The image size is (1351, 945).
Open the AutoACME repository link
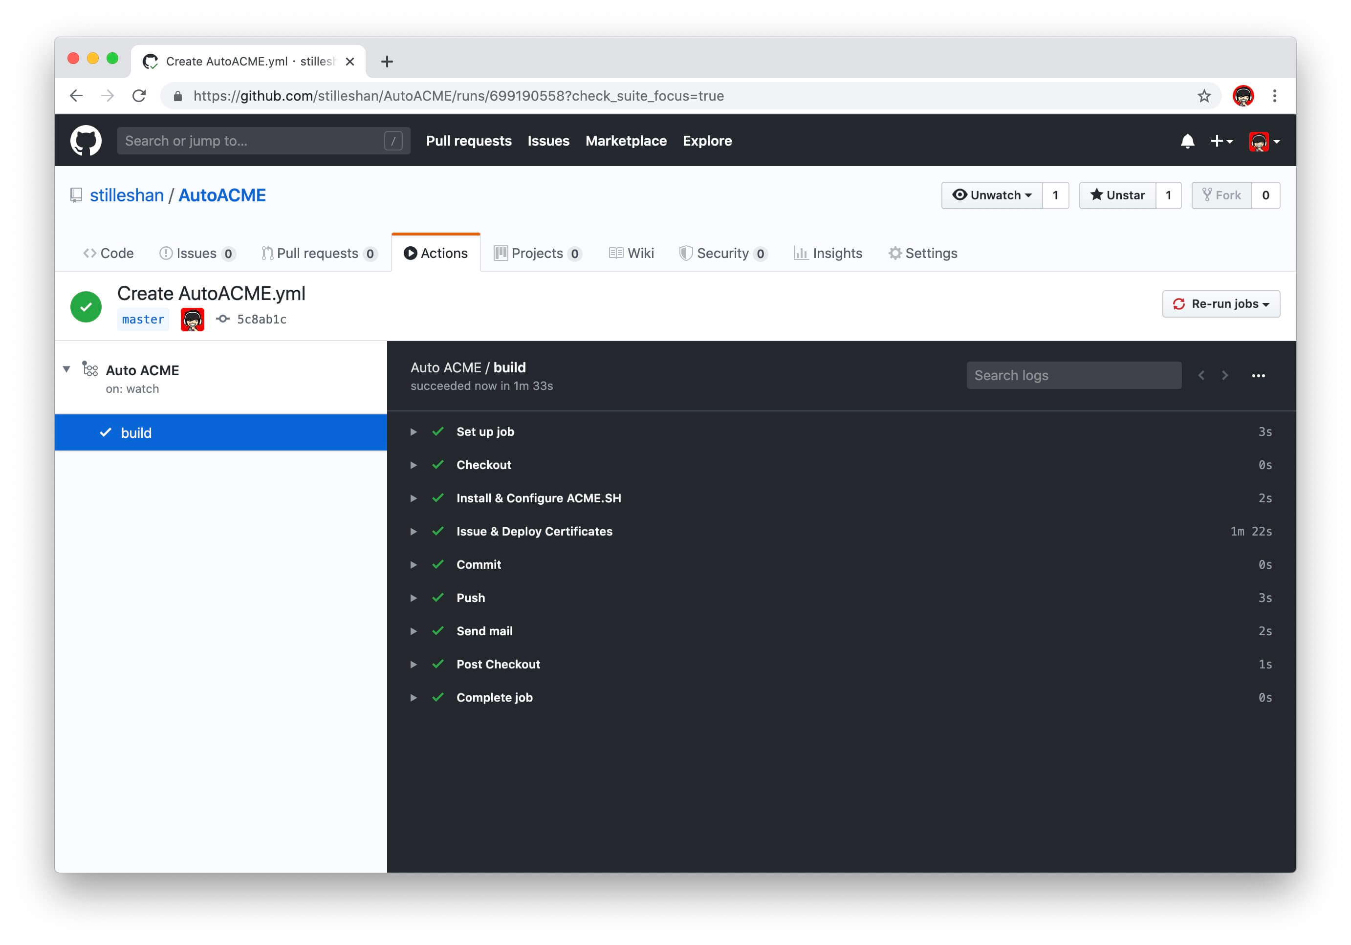(x=222, y=195)
